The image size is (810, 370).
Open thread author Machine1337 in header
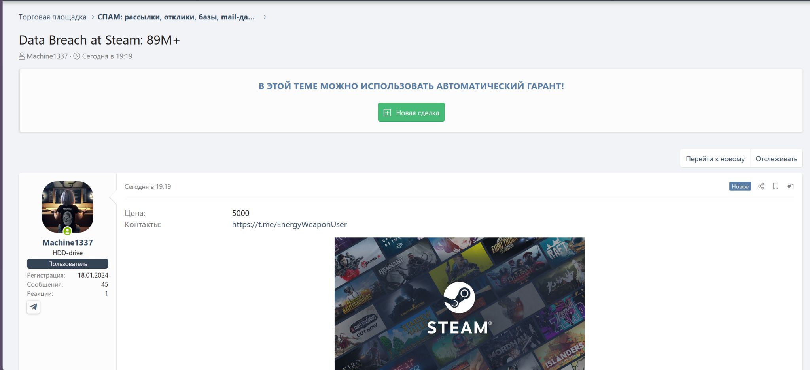[47, 56]
